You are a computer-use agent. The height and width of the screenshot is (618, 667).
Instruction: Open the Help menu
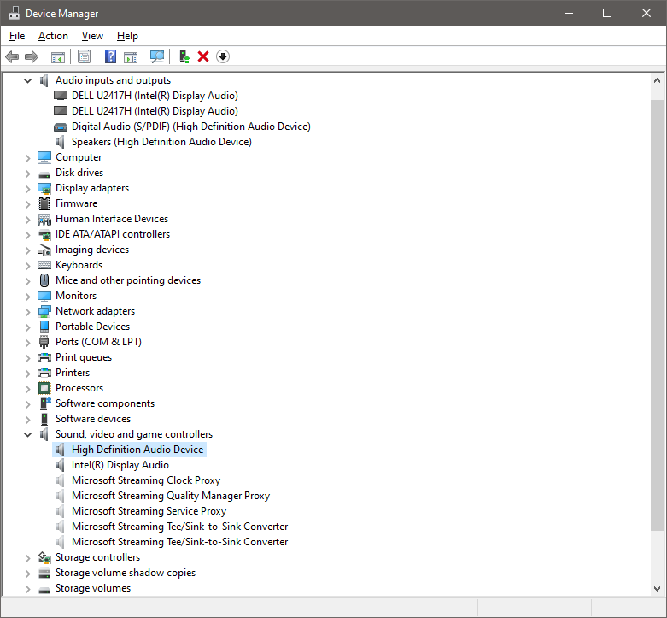click(127, 36)
